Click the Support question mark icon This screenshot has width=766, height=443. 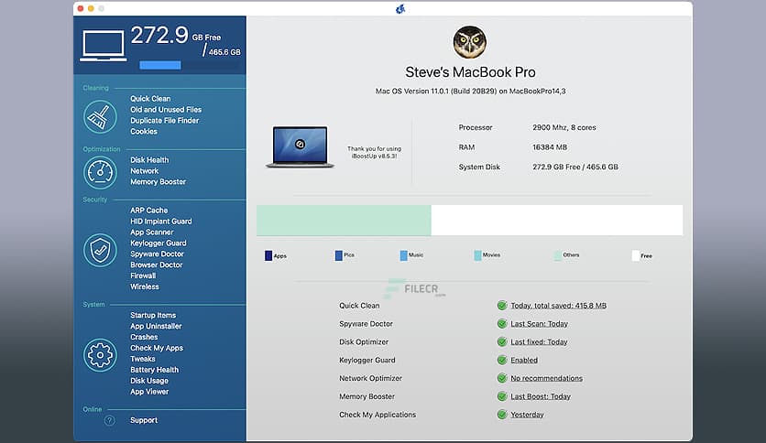tap(110, 420)
